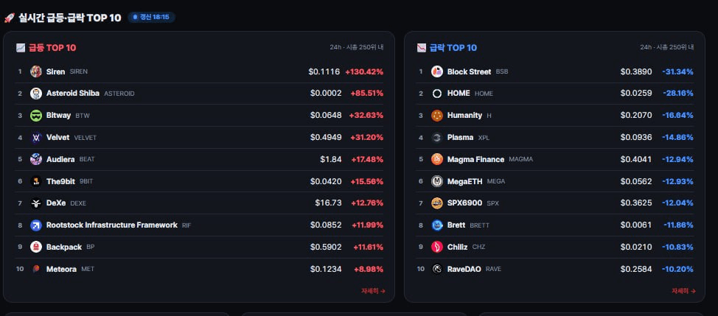Open the 자세히 link under losers list
The height and width of the screenshot is (316, 718).
[683, 291]
